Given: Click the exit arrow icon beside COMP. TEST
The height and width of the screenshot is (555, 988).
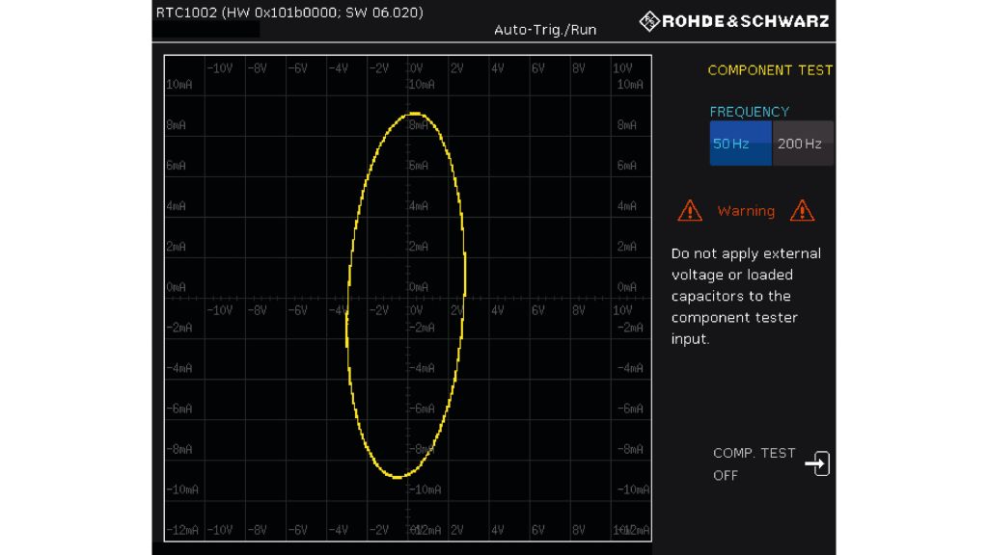Looking at the screenshot, I should [817, 463].
